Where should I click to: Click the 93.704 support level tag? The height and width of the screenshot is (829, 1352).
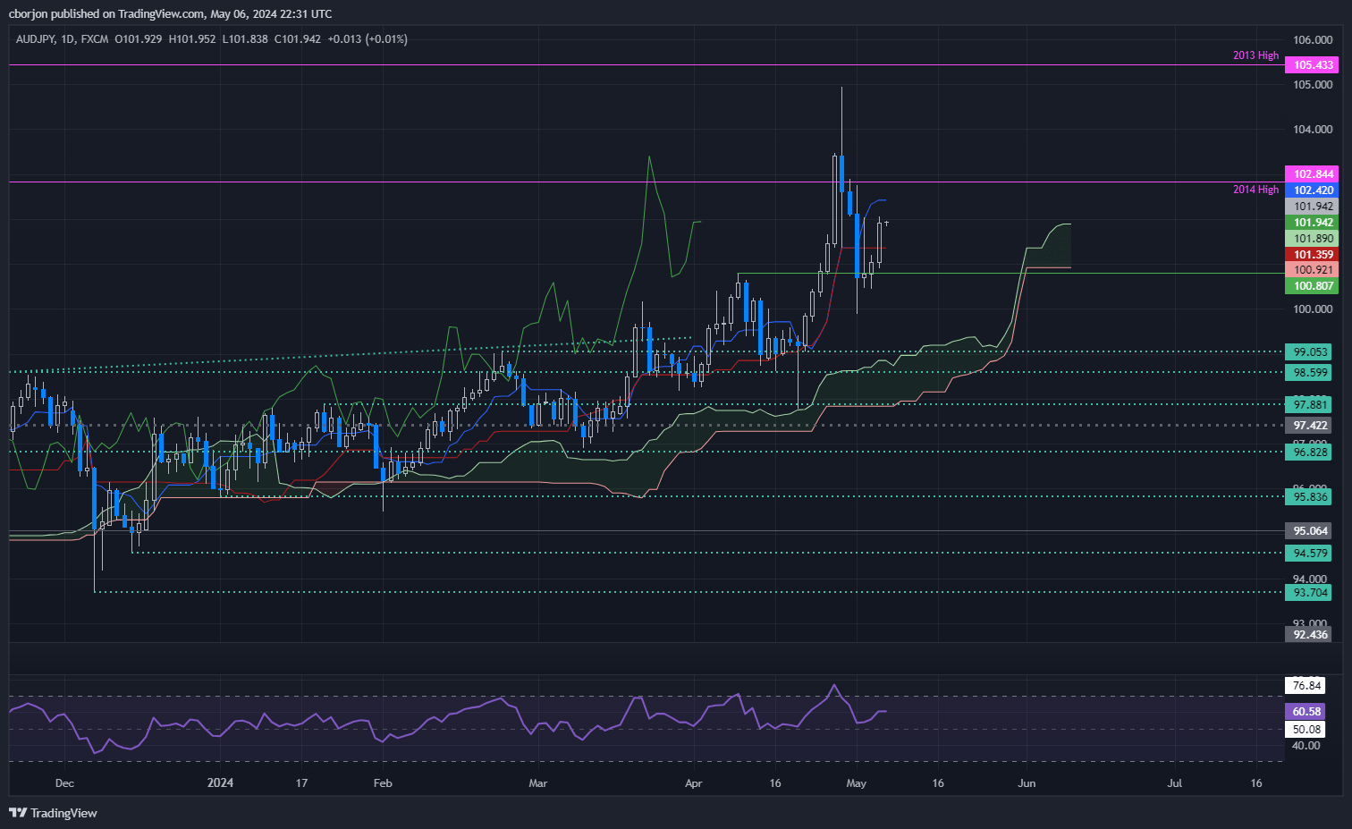[1309, 593]
